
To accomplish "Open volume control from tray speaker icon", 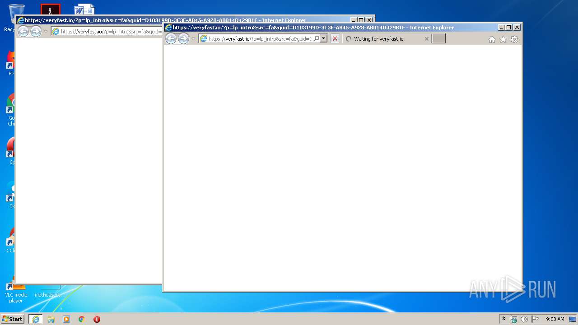I will point(524,319).
